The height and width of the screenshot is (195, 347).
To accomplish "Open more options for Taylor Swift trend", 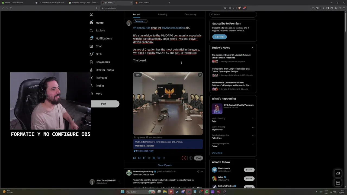I will tap(253, 127).
